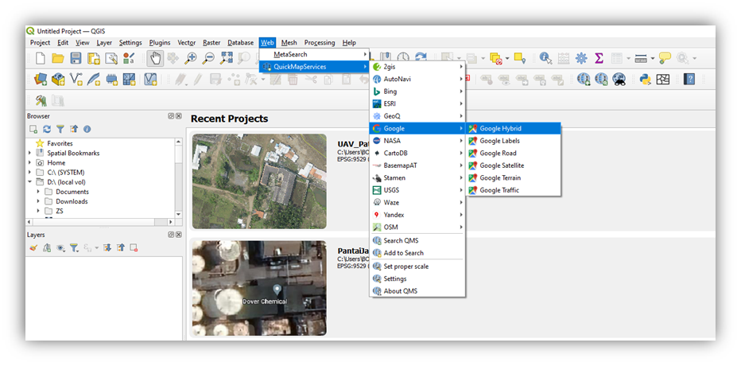
Task: Expand the Spatial Bookmarks tree node
Action: tap(30, 153)
